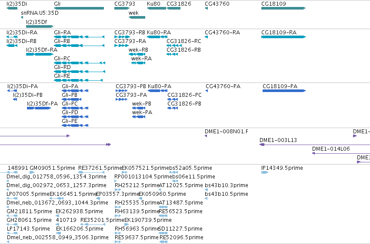This screenshot has height=244, width=370.
Task: Click the Gli-RE transcript model
Action: coord(78,81)
